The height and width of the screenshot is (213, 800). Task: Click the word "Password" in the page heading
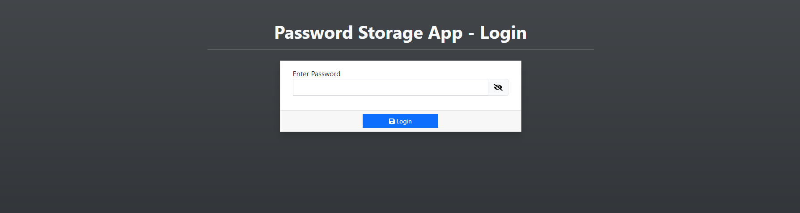(313, 33)
